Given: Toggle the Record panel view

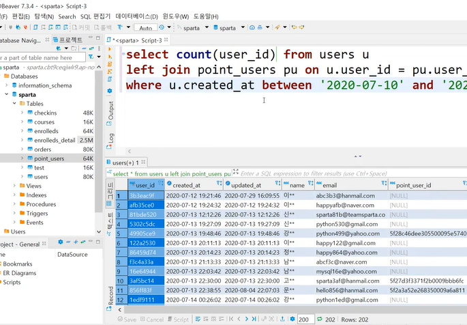Looking at the screenshot, I should tap(110, 299).
